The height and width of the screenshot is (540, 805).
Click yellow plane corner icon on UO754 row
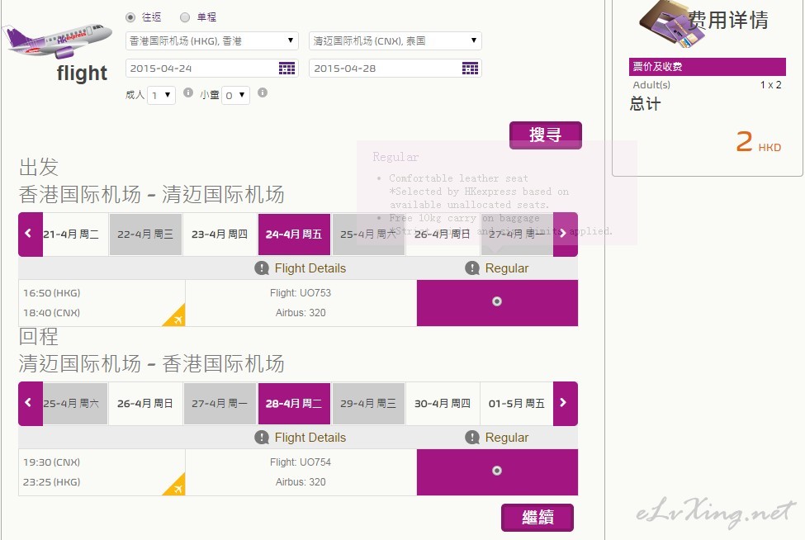pyautogui.click(x=177, y=486)
